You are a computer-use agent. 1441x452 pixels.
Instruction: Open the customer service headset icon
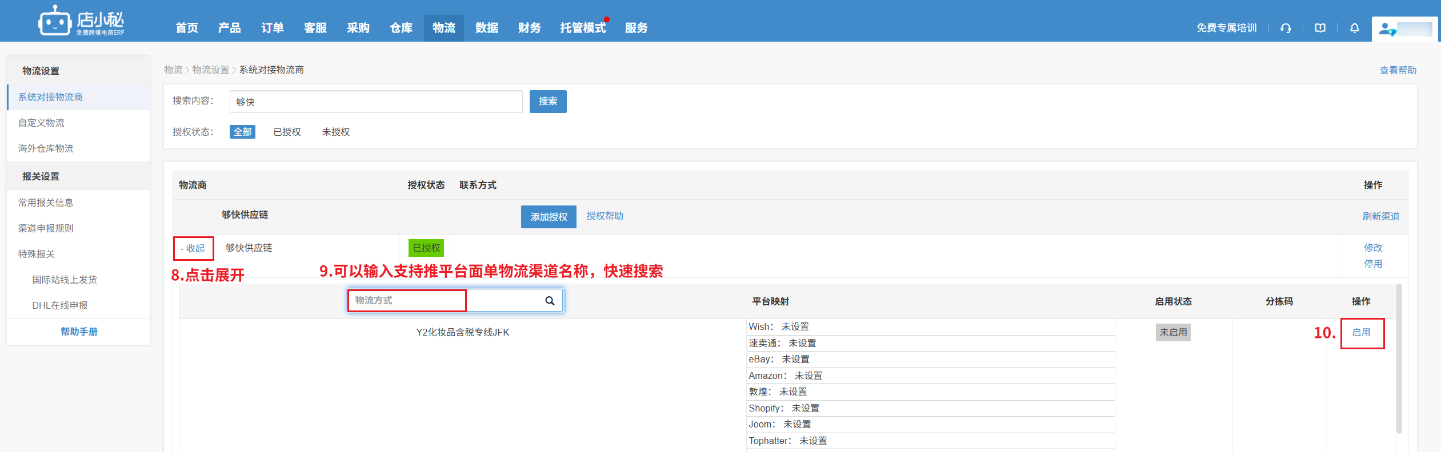tap(1286, 28)
